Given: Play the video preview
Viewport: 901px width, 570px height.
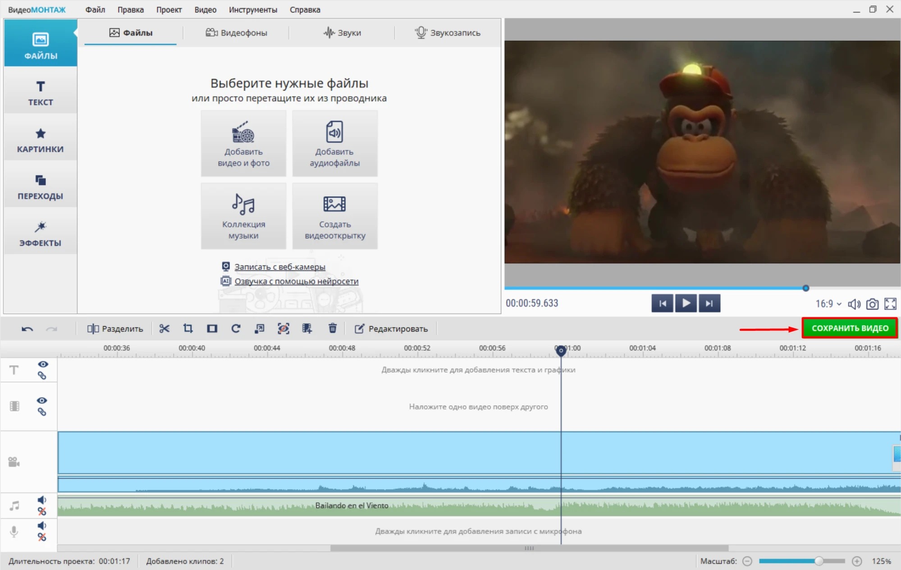Looking at the screenshot, I should (x=686, y=303).
